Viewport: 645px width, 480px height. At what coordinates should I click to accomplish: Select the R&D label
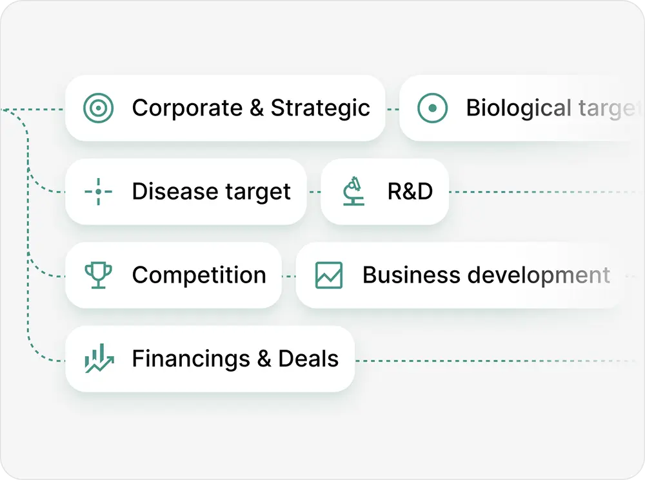pyautogui.click(x=410, y=192)
